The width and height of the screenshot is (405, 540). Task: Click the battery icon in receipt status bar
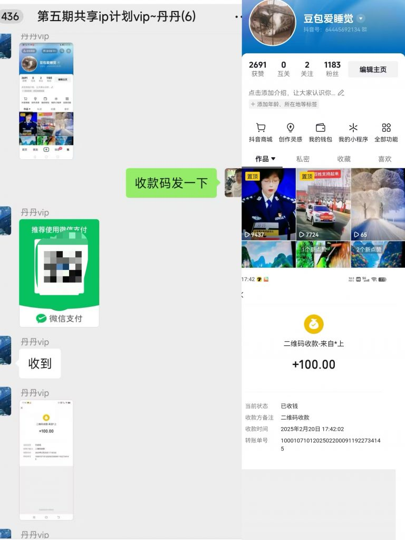(x=382, y=279)
